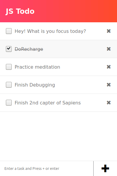
Task: Check off Finish 2nd capter of Sapiens
Action: pos(9,103)
